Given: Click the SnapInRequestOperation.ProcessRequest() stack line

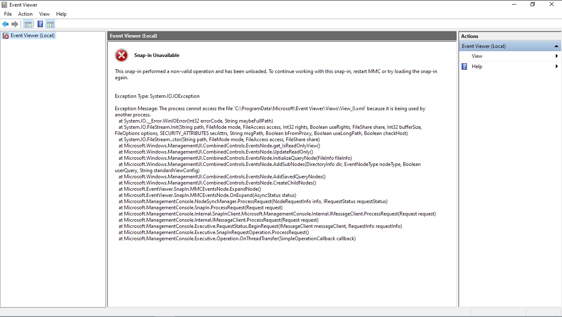Looking at the screenshot, I should point(214,232).
